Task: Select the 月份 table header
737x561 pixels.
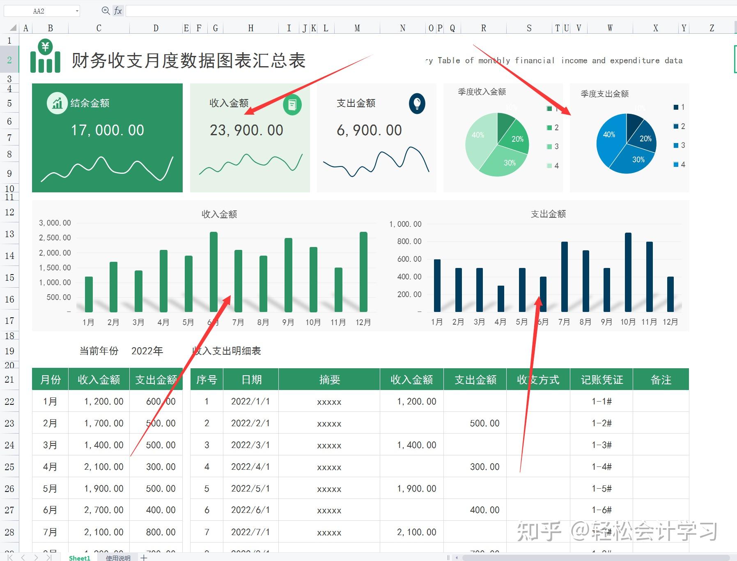Action: 50,379
